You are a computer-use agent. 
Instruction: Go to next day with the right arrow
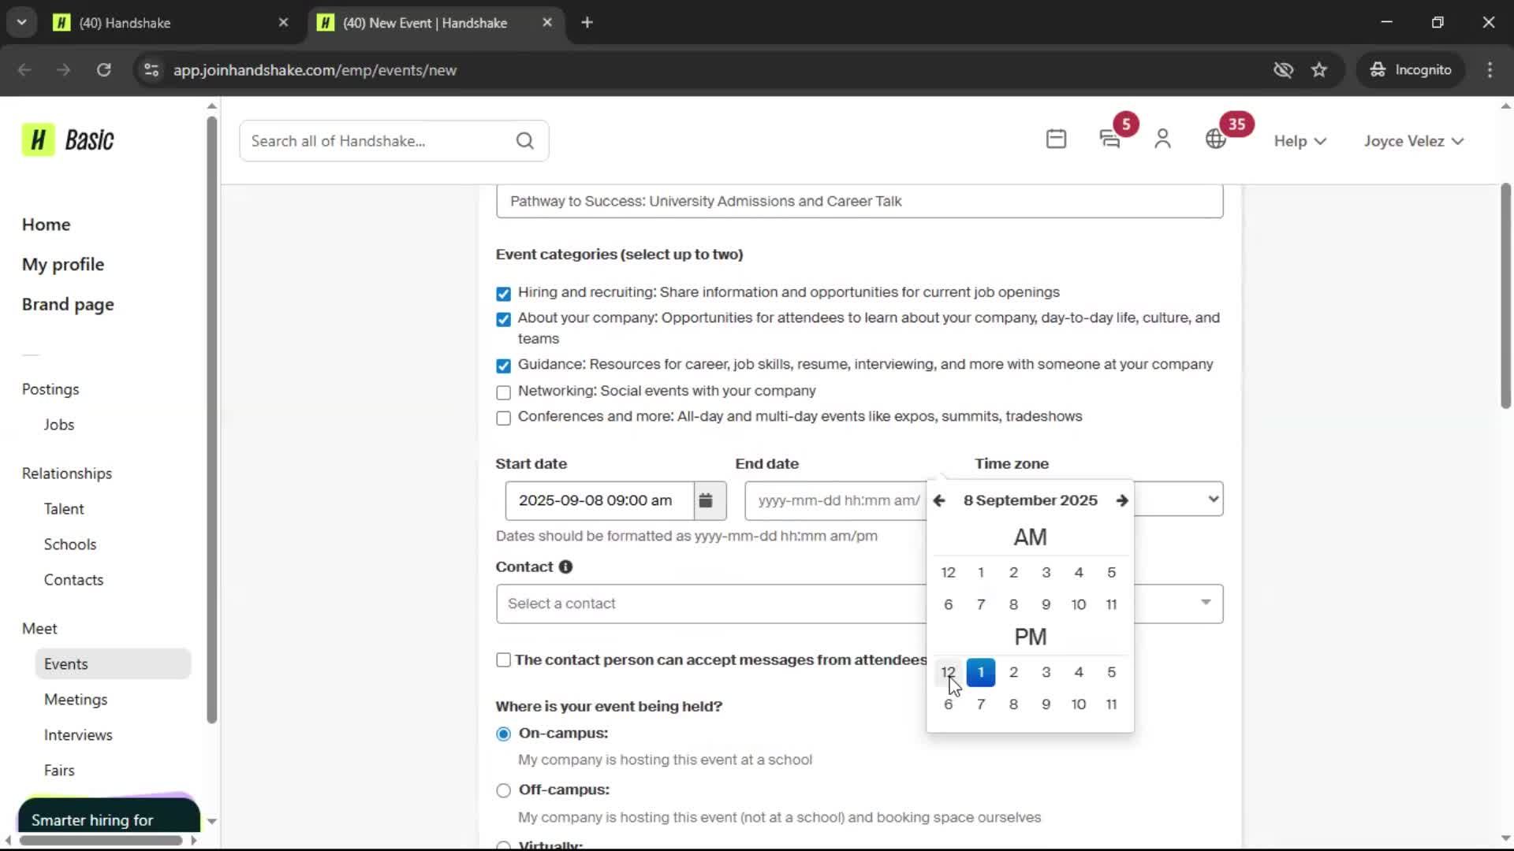[x=1121, y=500]
